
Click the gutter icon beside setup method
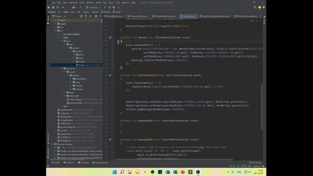click(x=110, y=37)
